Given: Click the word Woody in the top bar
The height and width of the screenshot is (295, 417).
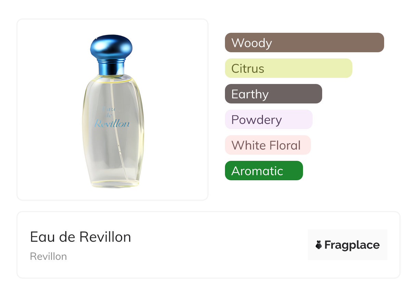Looking at the screenshot, I should coord(252,43).
